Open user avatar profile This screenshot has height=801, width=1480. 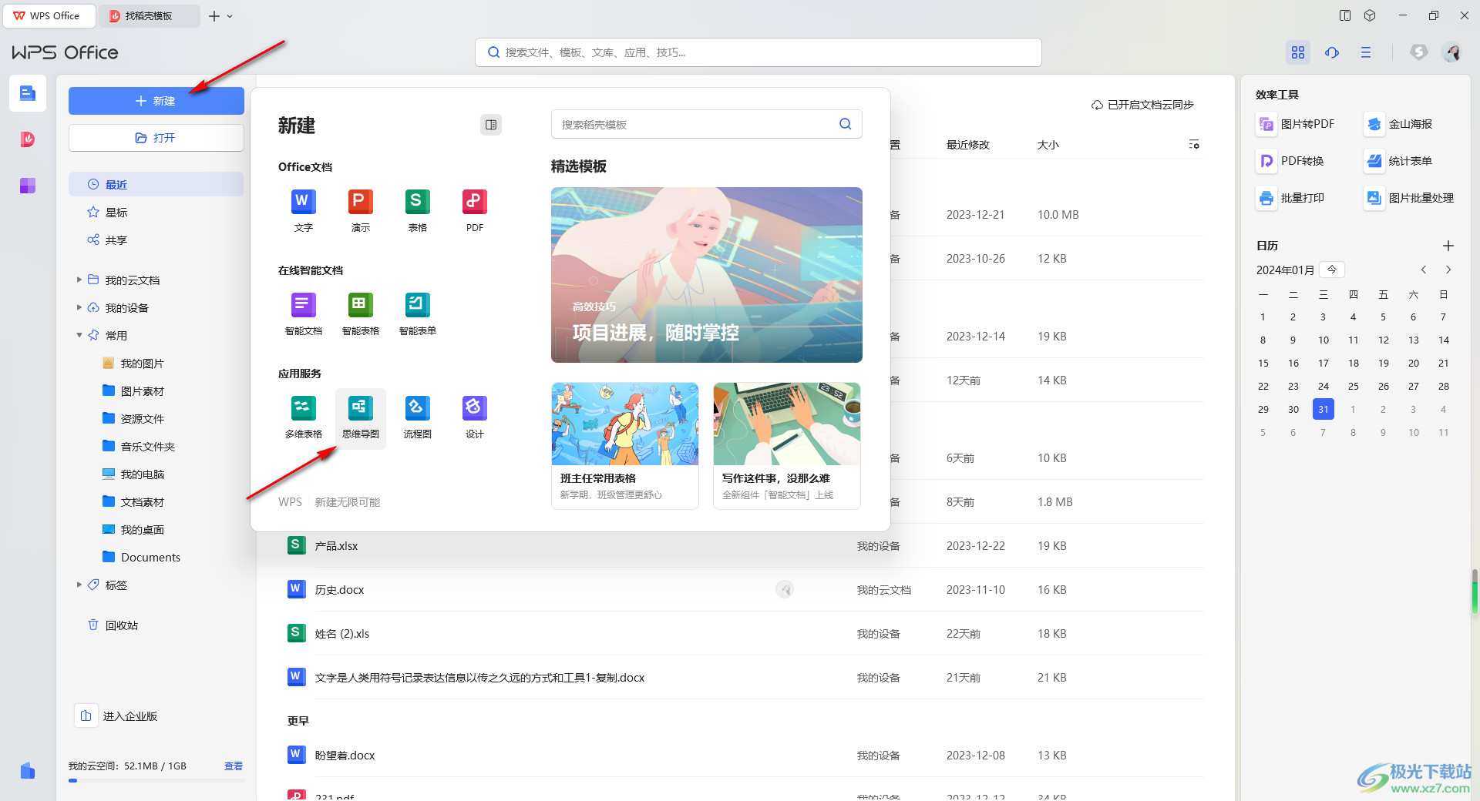click(x=1452, y=52)
